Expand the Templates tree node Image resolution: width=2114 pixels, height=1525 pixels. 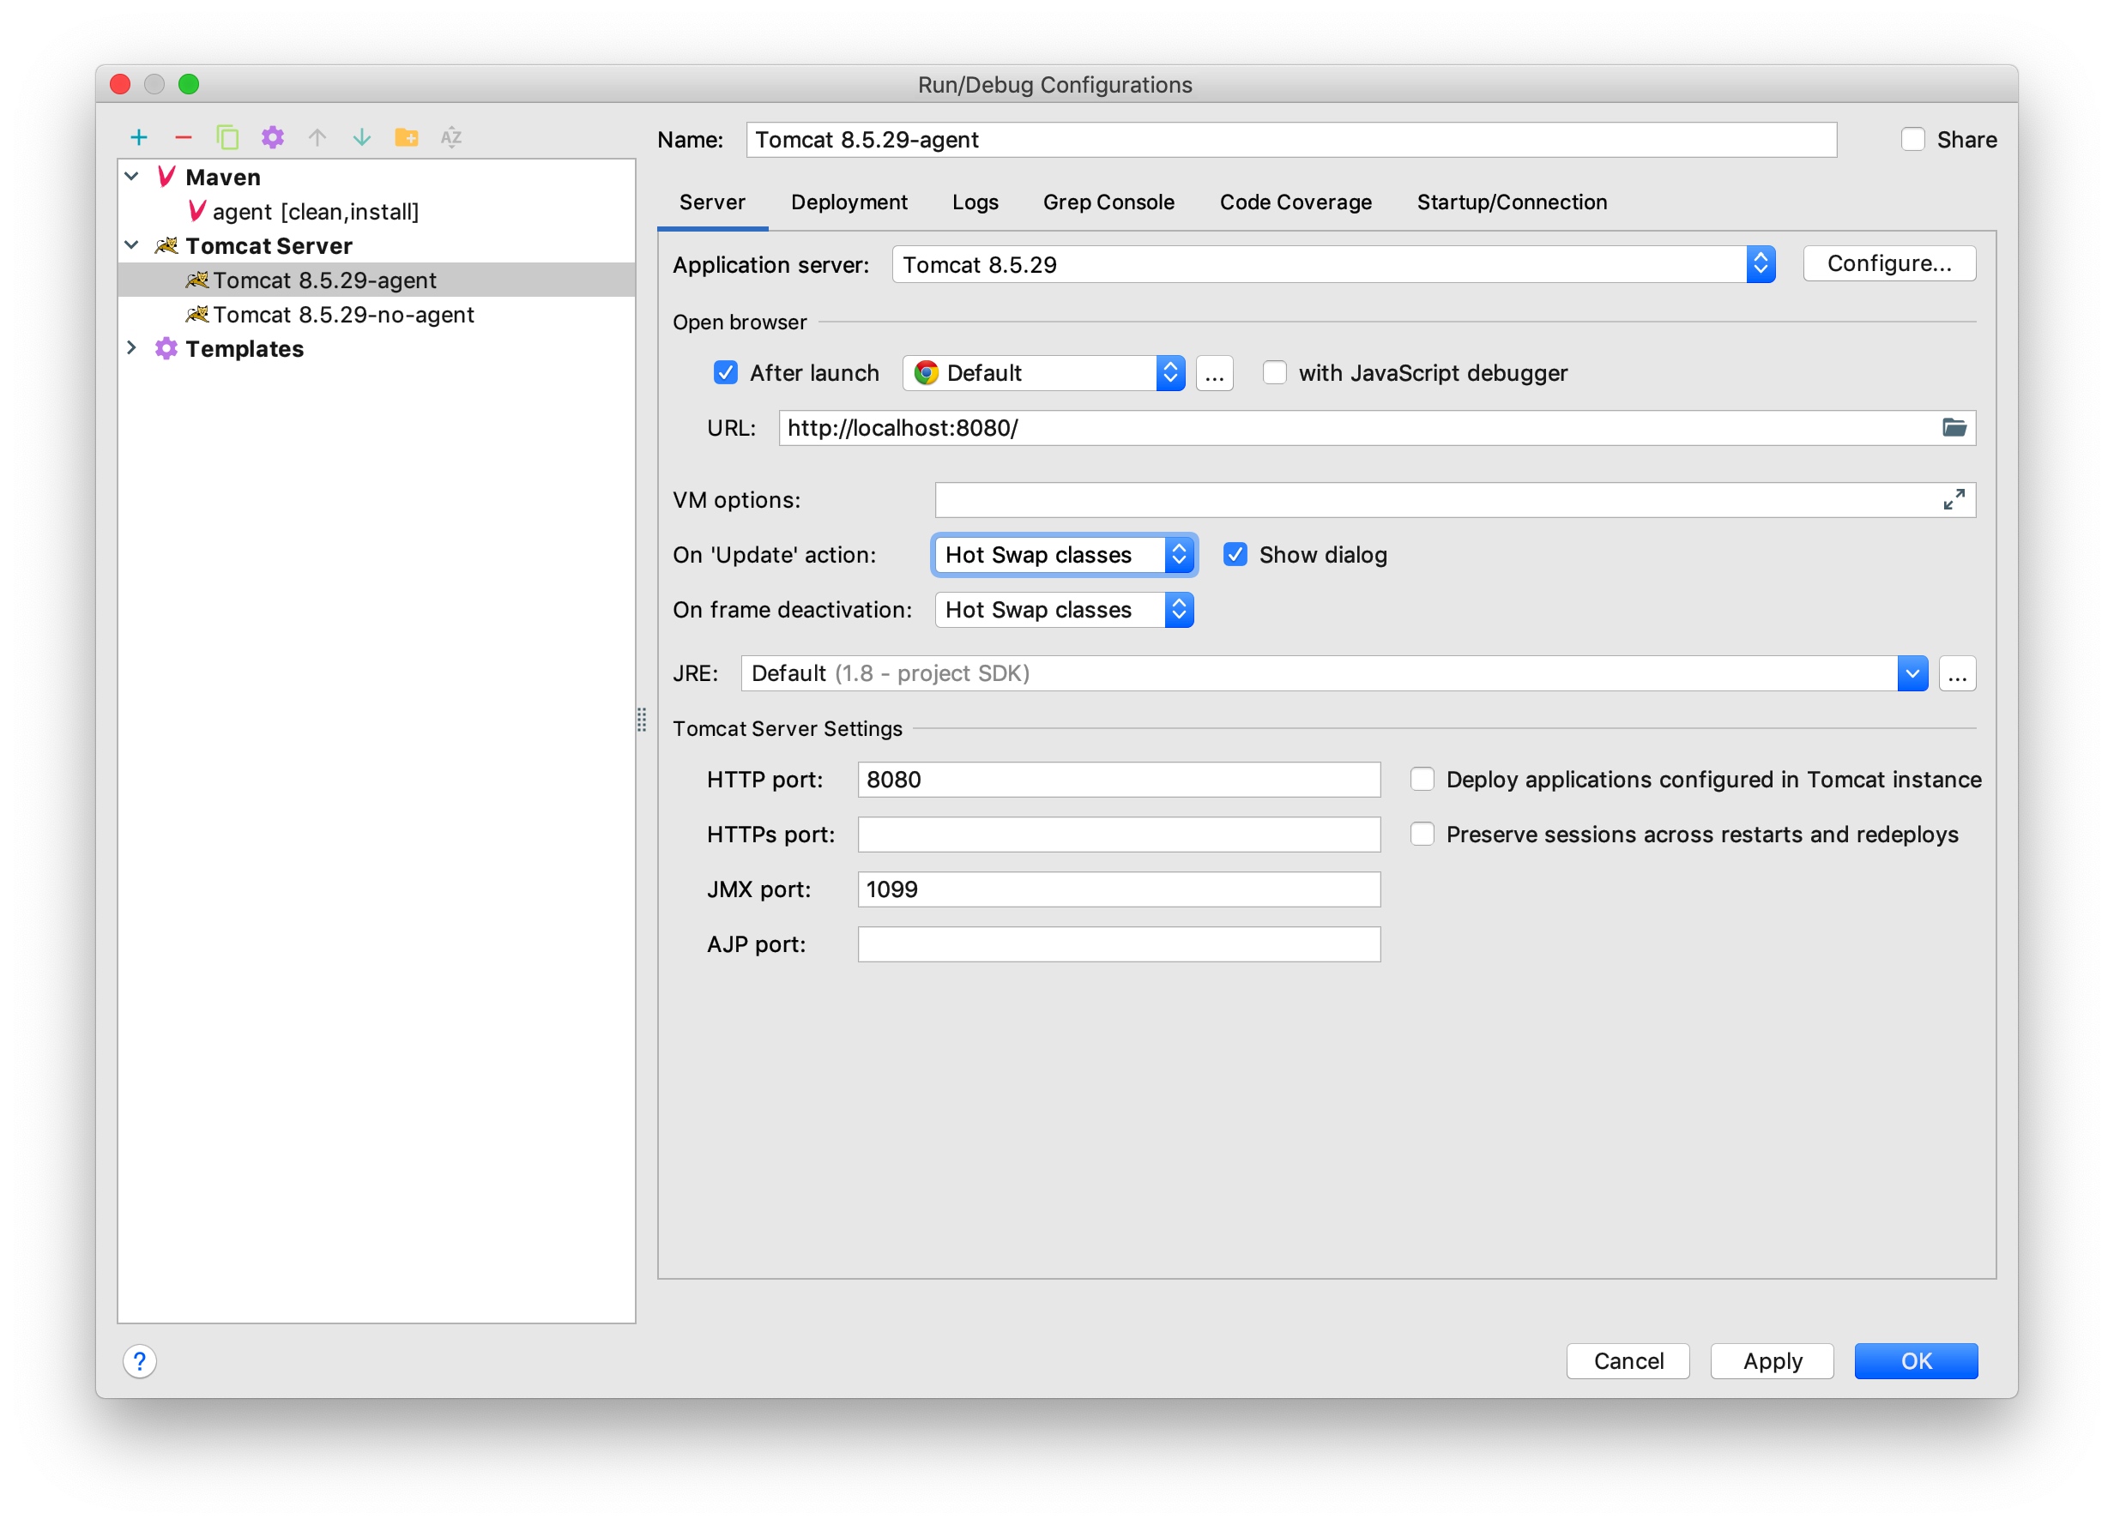(x=131, y=348)
